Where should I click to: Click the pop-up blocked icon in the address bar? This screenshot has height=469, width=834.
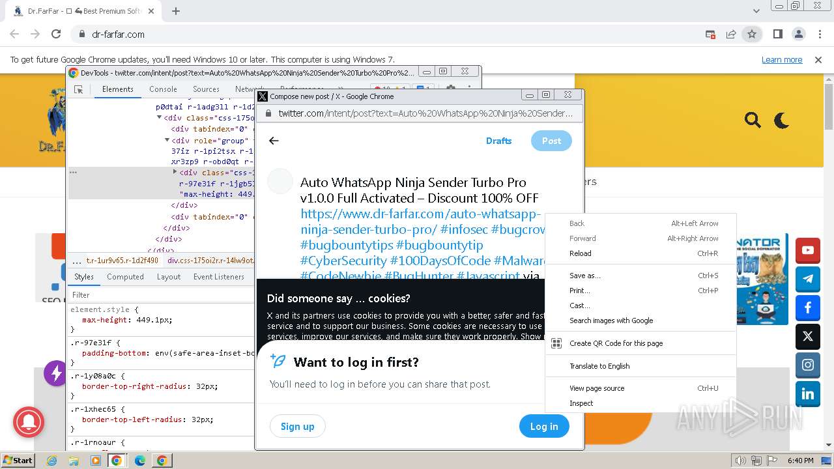click(710, 34)
